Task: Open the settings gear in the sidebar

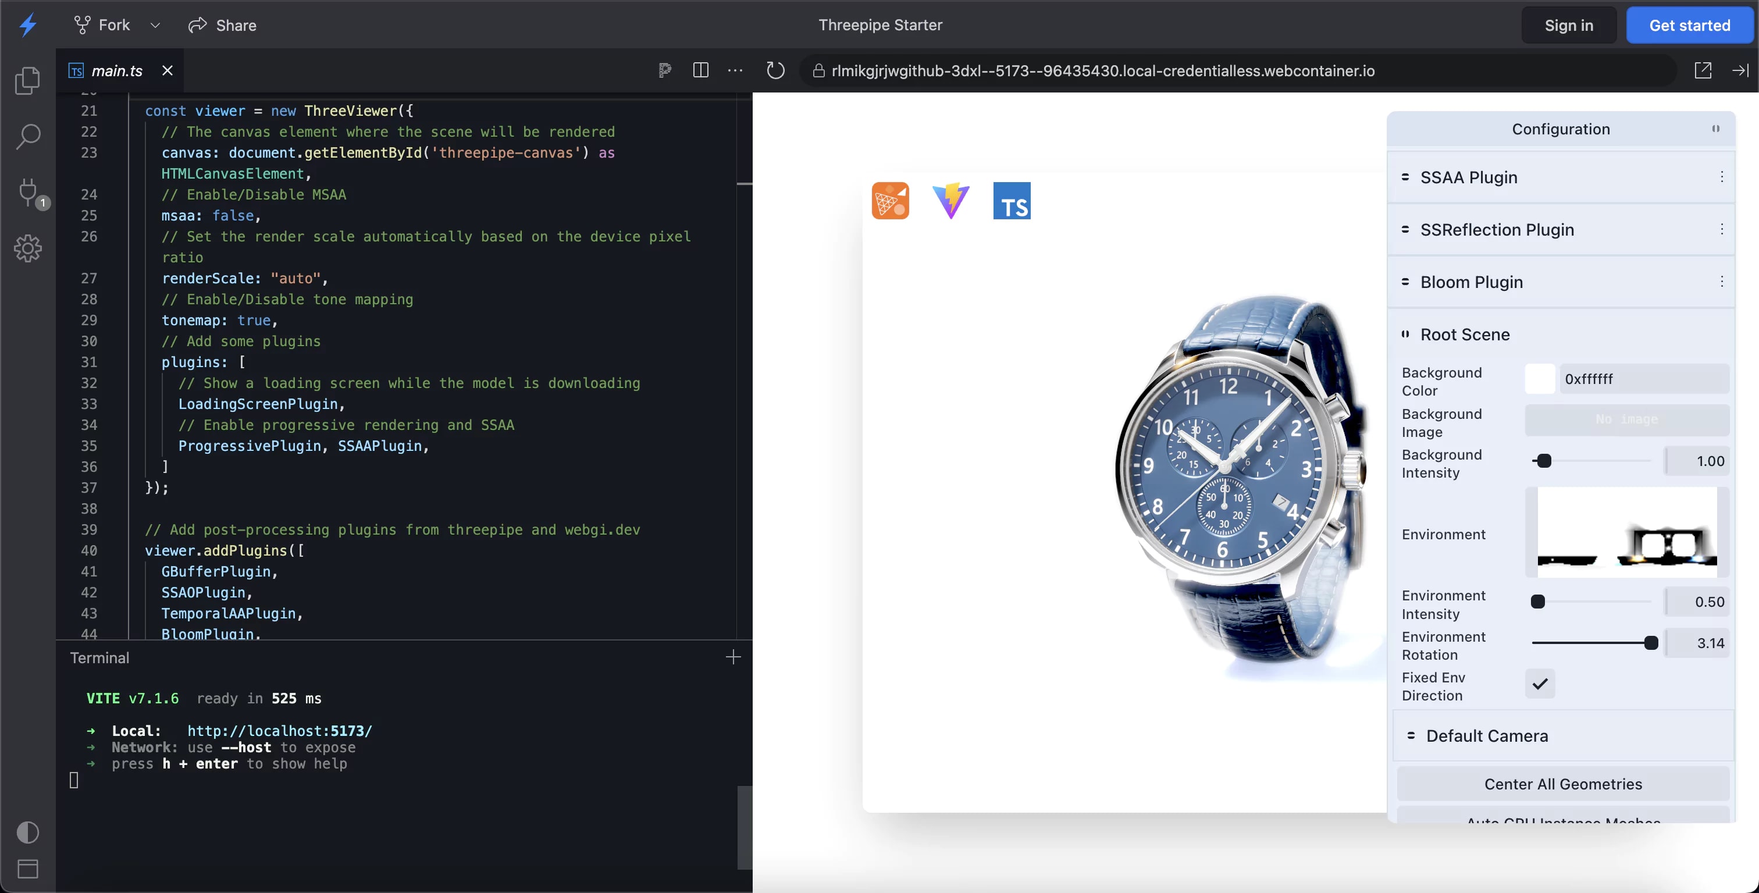Action: tap(27, 248)
